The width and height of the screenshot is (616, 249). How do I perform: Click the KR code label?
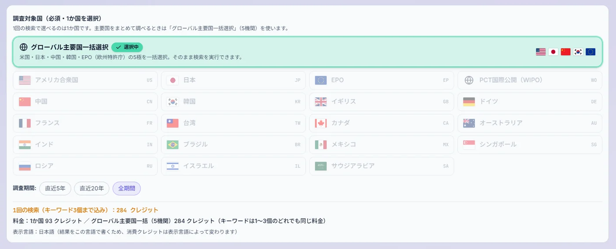[297, 102]
